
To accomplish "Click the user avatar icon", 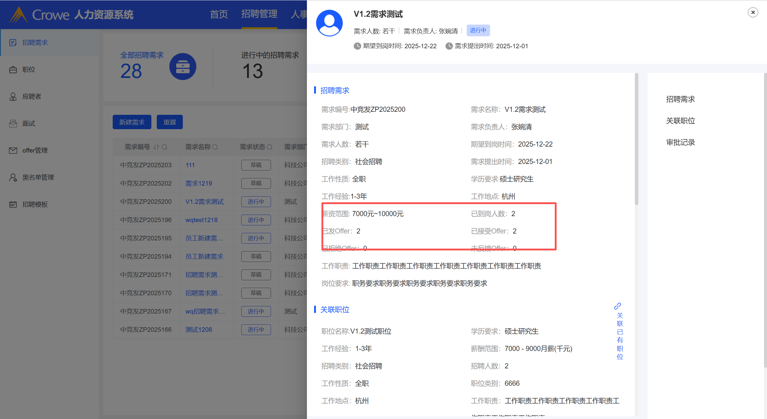I will 329,23.
